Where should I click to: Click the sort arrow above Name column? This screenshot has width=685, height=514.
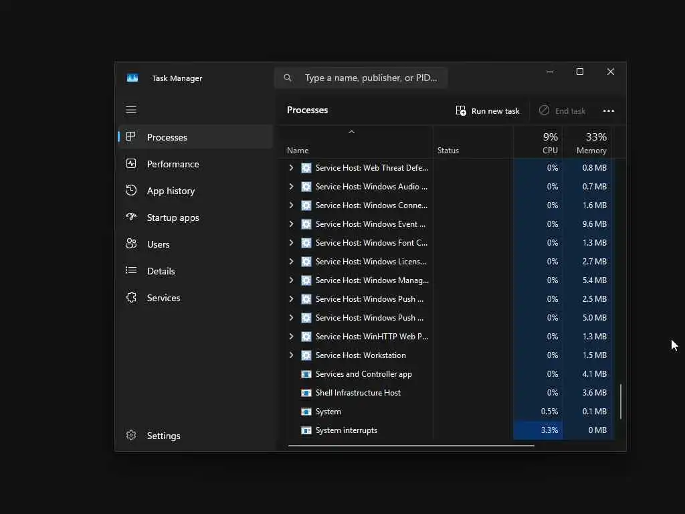coord(351,132)
